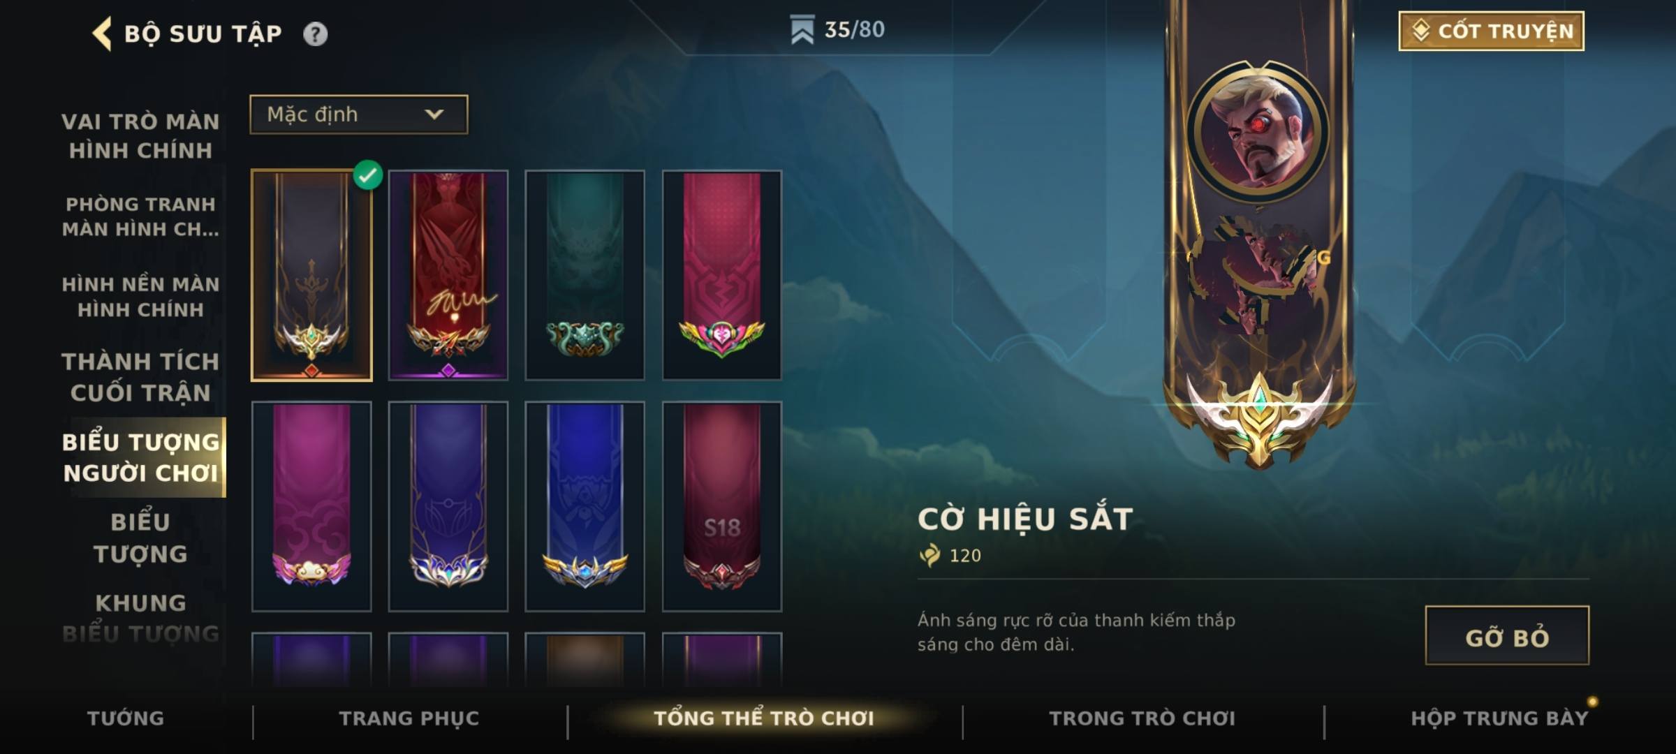Screen dimensions: 1676x754
Task: Select Hình Nền Màn Hình Chính category
Action: 140,297
